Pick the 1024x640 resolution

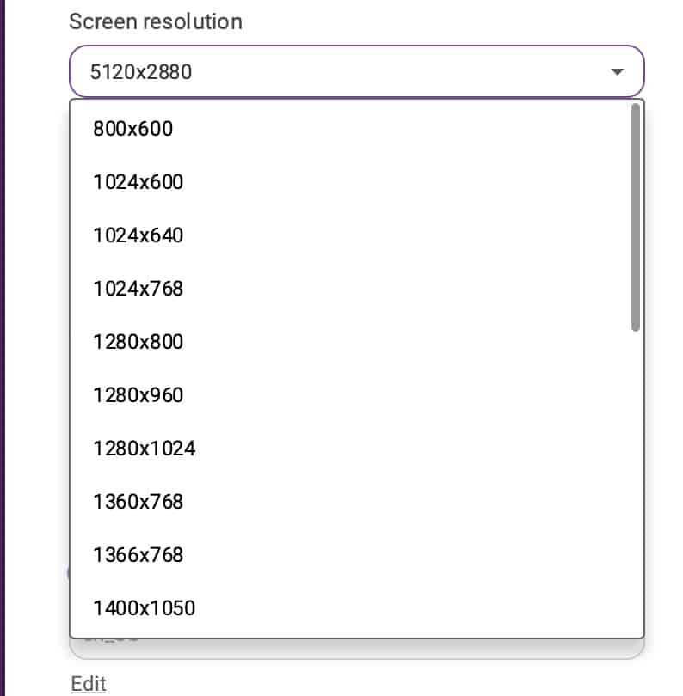tap(138, 235)
